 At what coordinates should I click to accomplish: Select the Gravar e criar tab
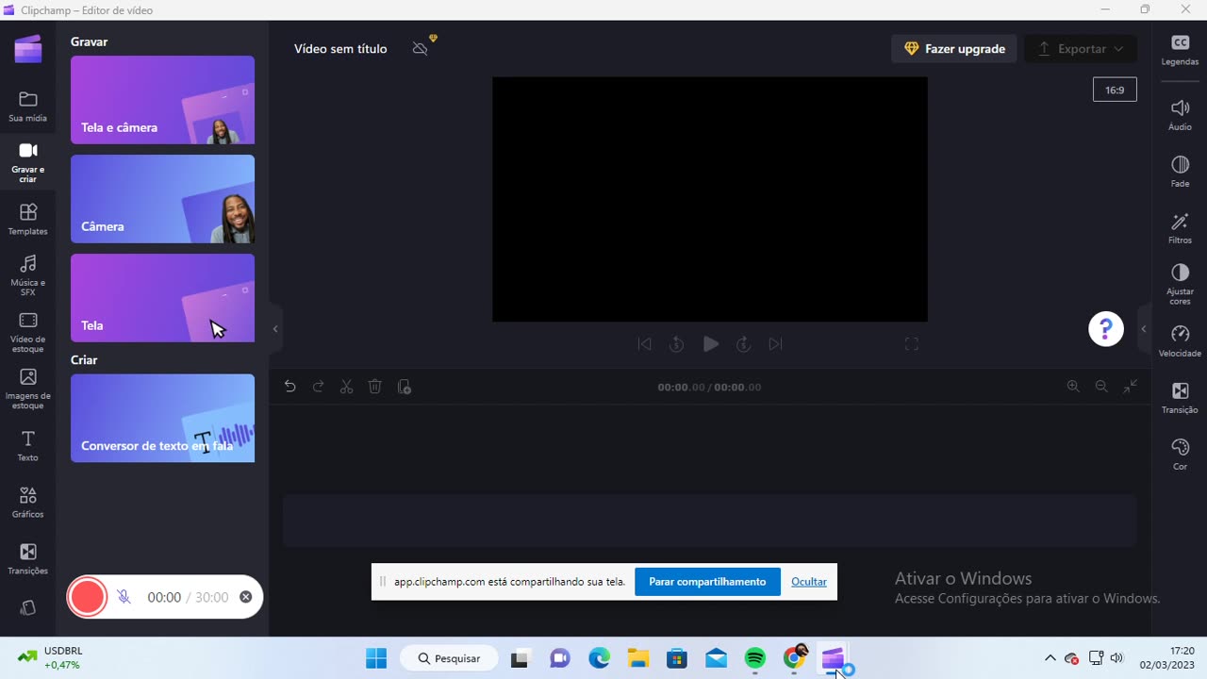[x=28, y=162]
